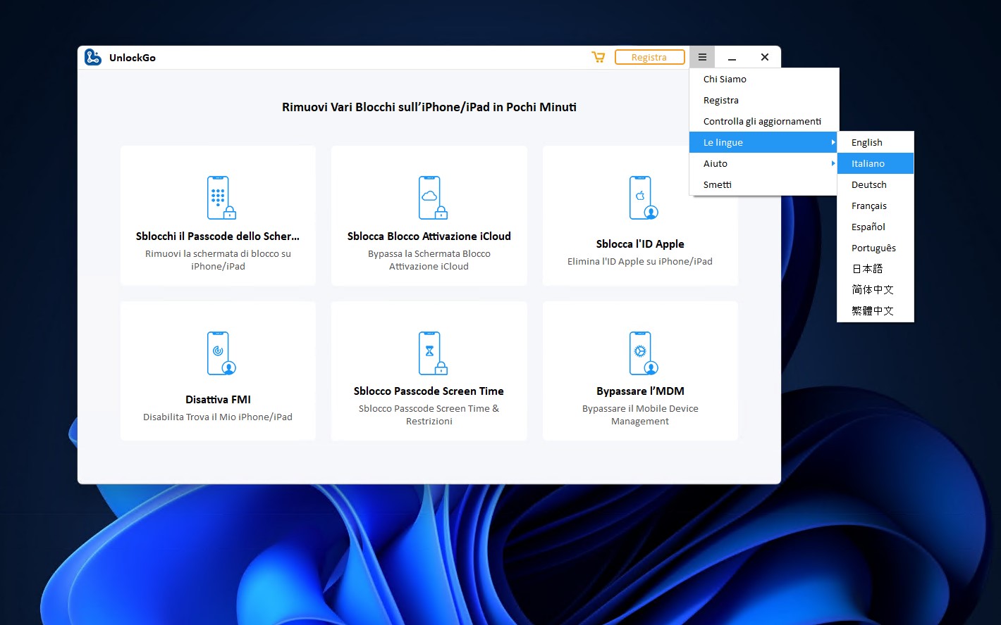Click the iCloud activation lock phone icon
The height and width of the screenshot is (625, 1001).
(433, 198)
